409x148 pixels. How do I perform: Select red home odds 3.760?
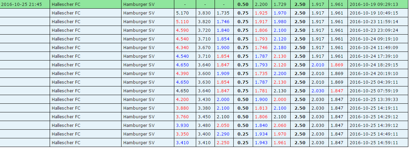point(182,117)
